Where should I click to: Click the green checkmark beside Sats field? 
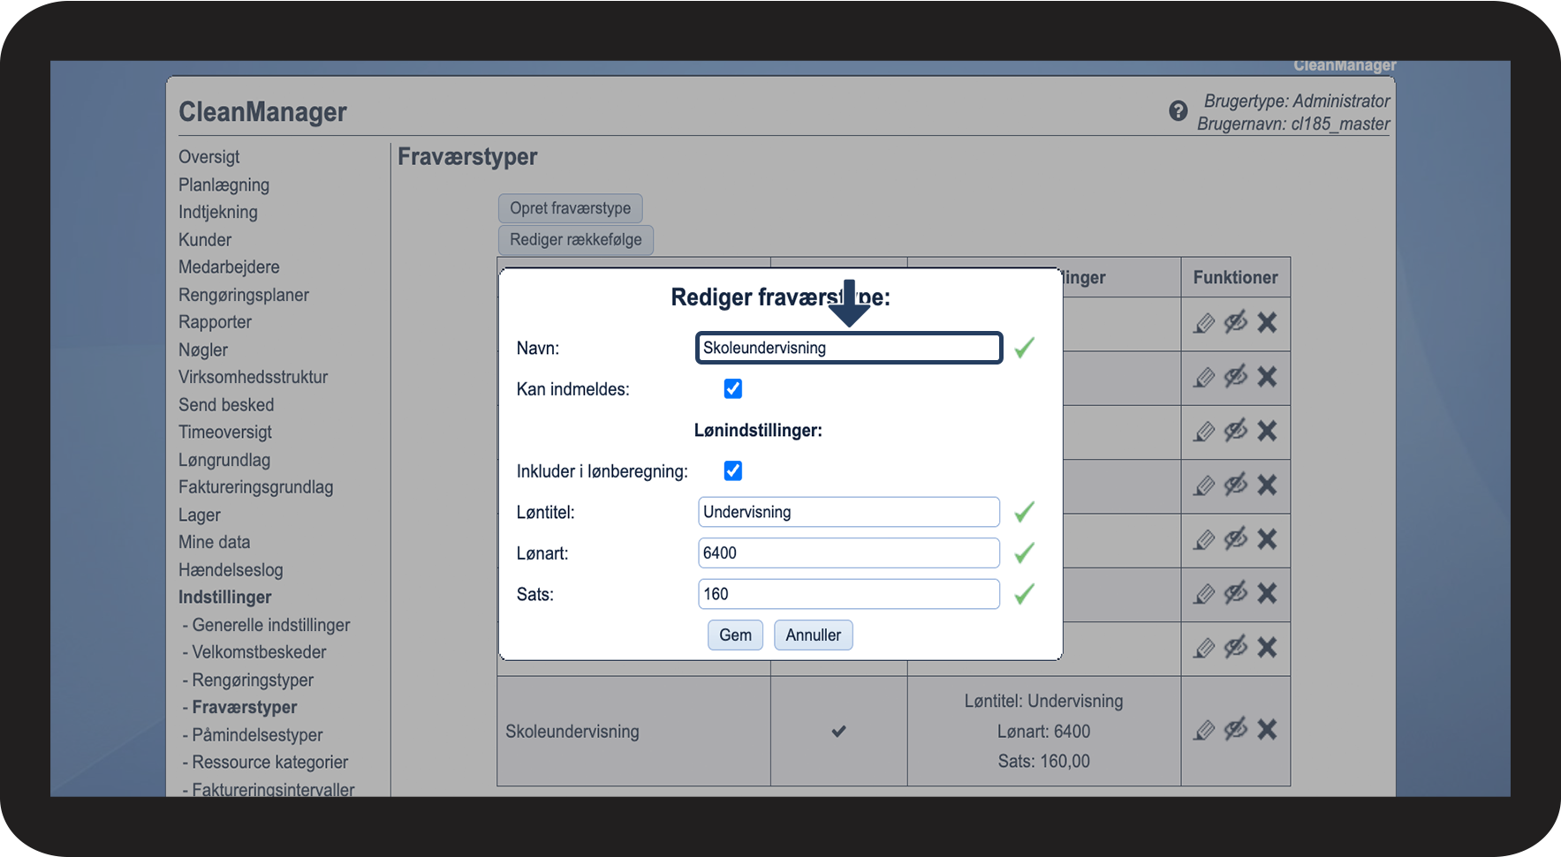(1024, 594)
